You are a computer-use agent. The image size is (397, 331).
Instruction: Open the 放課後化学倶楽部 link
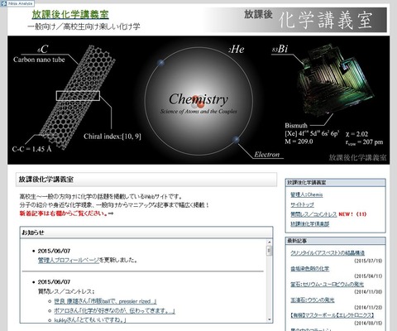309,224
